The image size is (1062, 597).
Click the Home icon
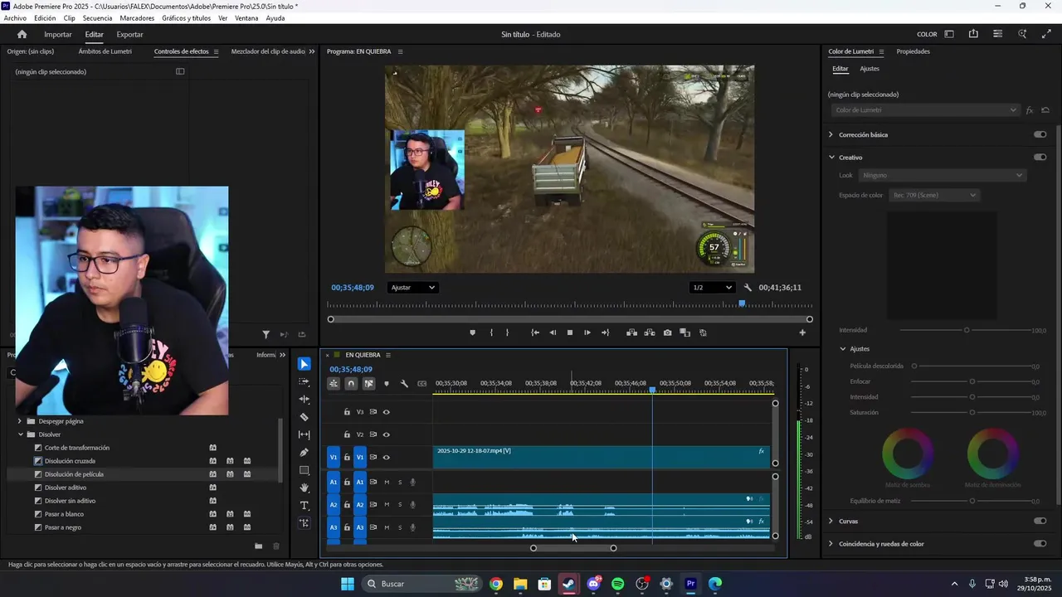point(22,34)
